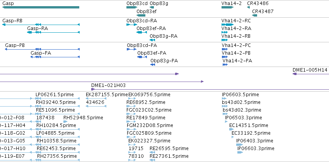Click the DME1-021H03 clone label

[x=108, y=85]
